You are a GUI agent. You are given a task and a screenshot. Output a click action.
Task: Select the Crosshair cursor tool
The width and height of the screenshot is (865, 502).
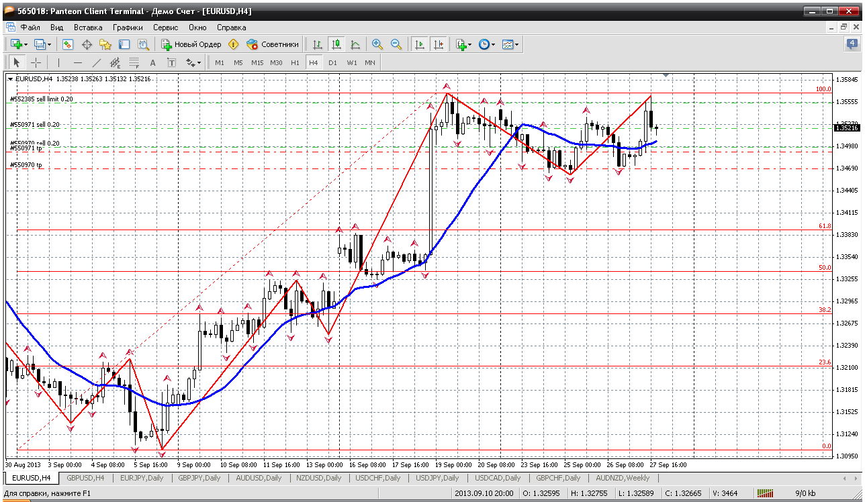36,62
